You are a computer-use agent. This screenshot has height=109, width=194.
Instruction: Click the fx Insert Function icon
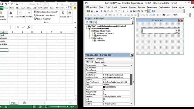tap(29, 27)
